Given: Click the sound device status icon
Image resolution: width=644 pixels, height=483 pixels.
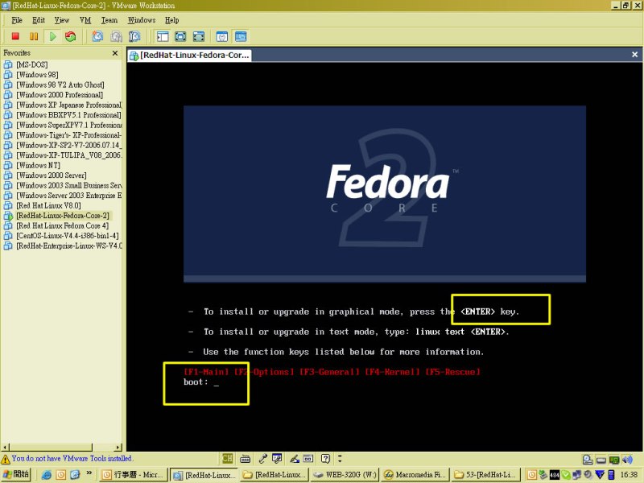Looking at the screenshot, I should tap(627, 460).
